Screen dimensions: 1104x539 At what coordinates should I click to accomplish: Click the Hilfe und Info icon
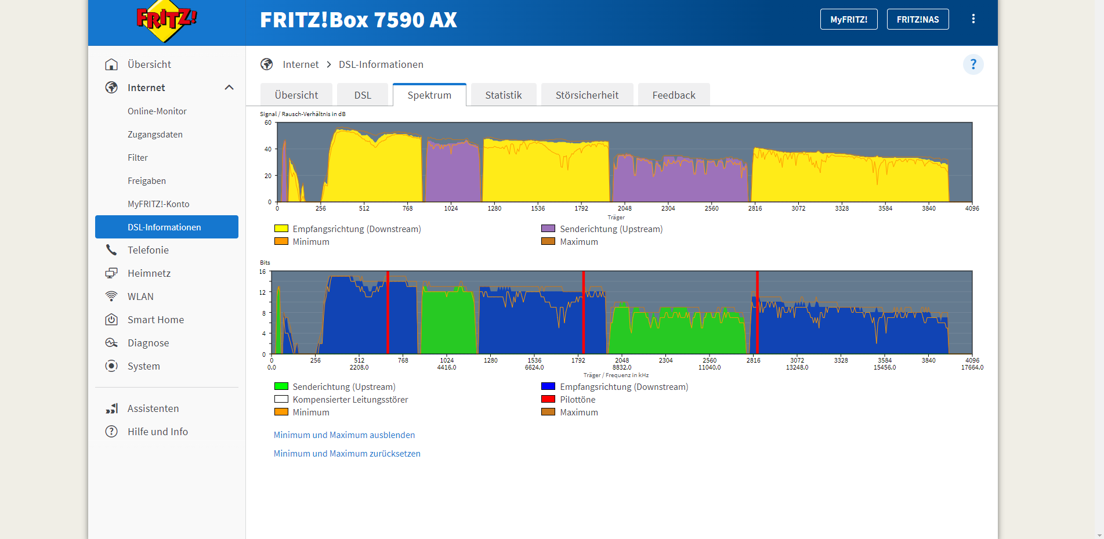tap(111, 432)
